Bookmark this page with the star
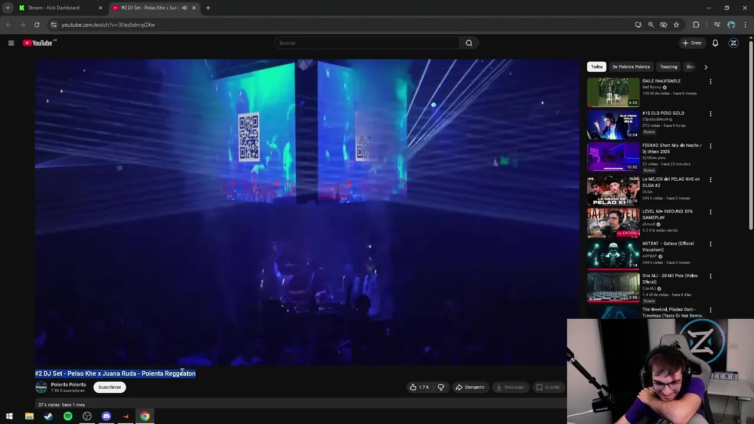 [x=676, y=25]
